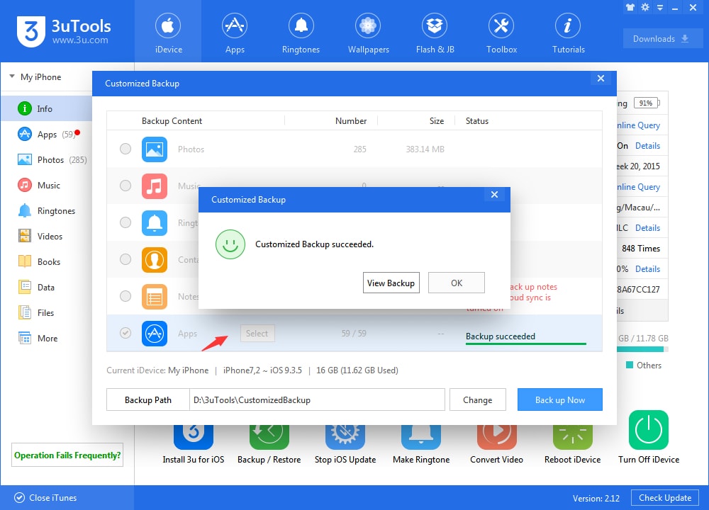The width and height of the screenshot is (709, 510).
Task: Open the Make Ringtone tool
Action: [x=421, y=445]
